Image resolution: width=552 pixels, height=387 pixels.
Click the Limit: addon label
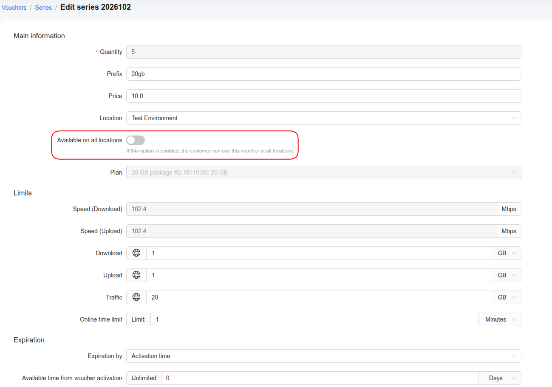tap(139, 319)
